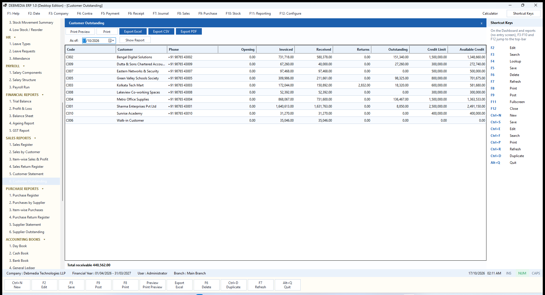Viewport: 545px width, 295px height.
Task: Sort by the Customer column header
Action: click(141, 50)
